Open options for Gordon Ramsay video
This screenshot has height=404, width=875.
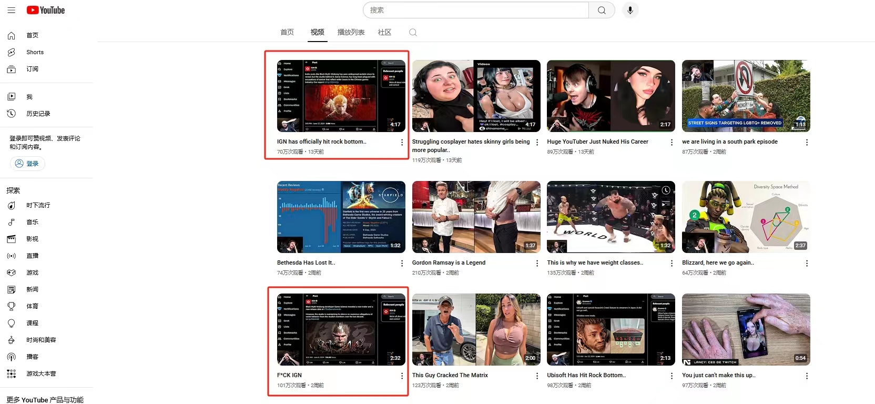click(x=537, y=264)
